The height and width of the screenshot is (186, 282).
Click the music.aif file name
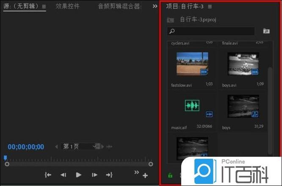(x=179, y=128)
